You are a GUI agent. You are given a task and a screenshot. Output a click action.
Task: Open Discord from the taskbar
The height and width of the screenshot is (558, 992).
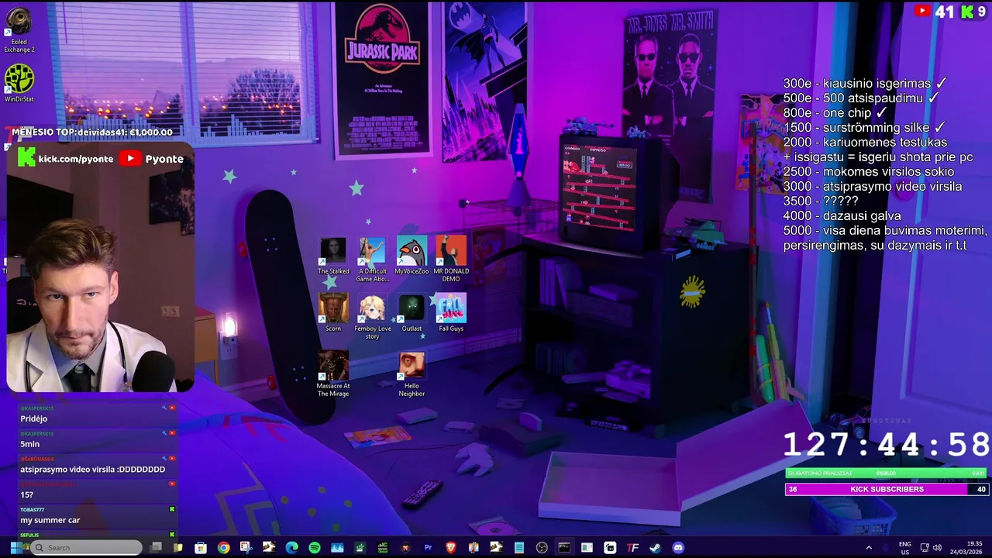678,548
